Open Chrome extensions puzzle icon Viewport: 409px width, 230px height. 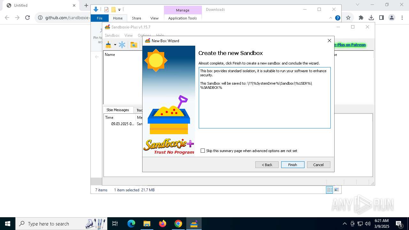coord(361,18)
